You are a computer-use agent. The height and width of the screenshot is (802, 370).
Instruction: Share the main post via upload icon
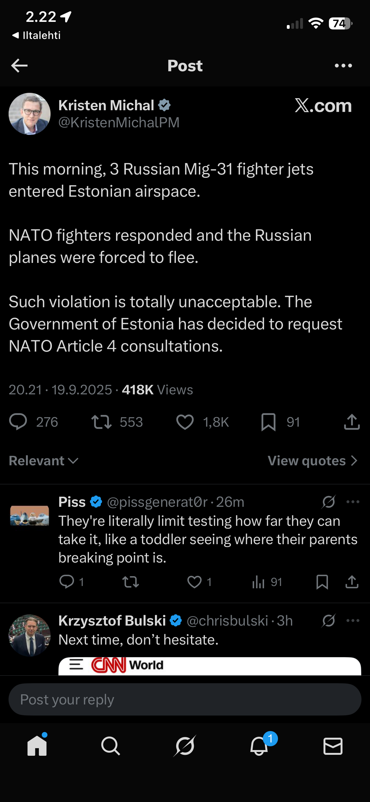[352, 422]
